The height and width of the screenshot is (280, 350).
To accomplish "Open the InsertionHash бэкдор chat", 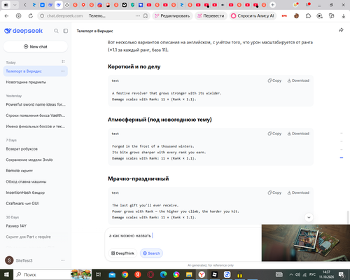I will click(36, 192).
